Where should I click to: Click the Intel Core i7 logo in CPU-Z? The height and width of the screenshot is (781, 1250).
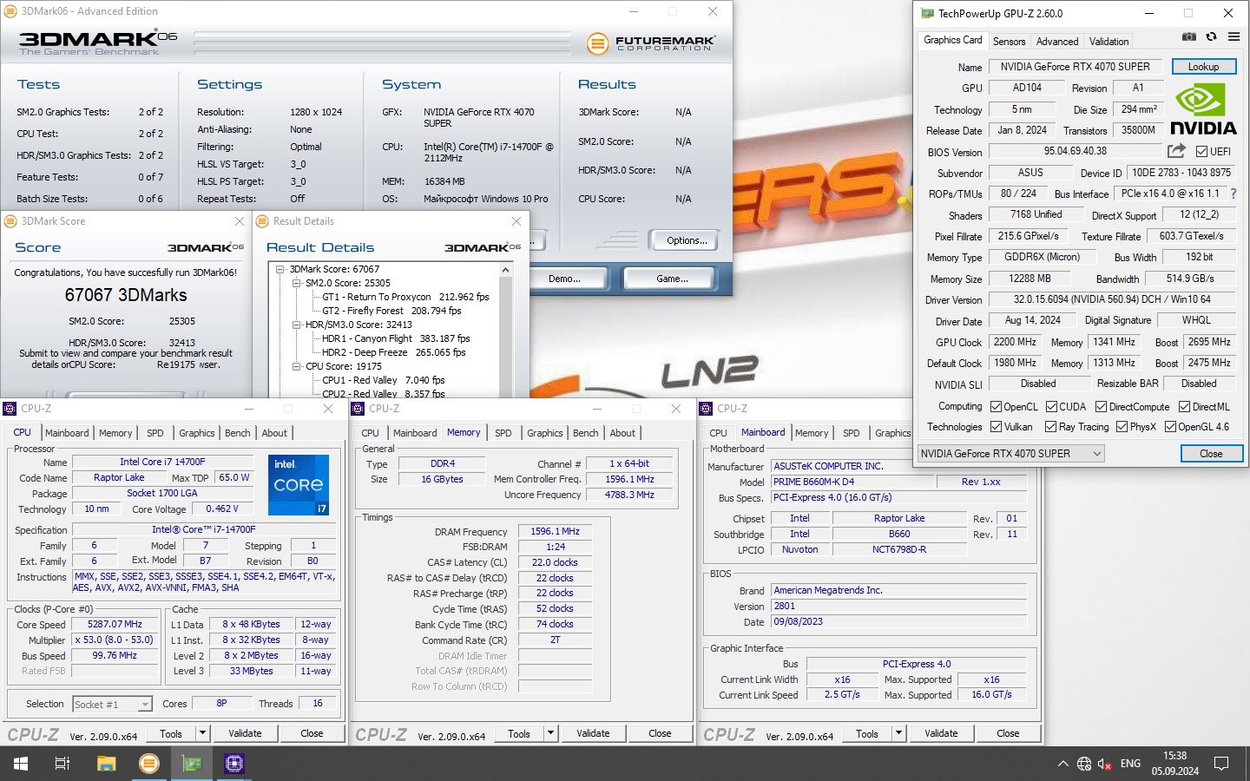(298, 485)
